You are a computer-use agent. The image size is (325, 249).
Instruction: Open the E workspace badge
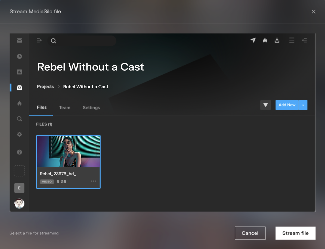(19, 188)
